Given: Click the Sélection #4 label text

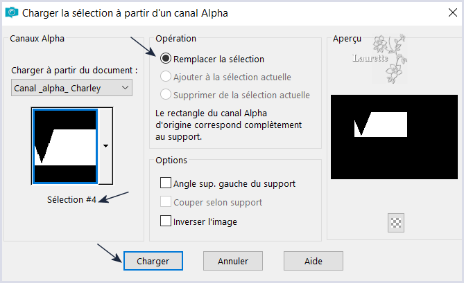Looking at the screenshot, I should coord(71,199).
